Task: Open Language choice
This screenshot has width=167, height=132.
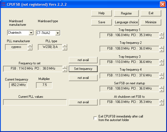Action: coord(126,22)
